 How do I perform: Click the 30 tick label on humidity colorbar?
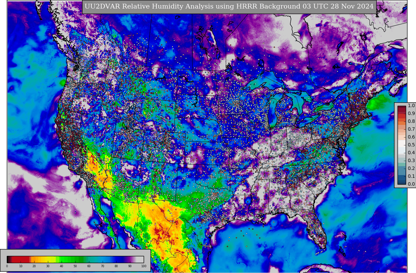pos(48,266)
